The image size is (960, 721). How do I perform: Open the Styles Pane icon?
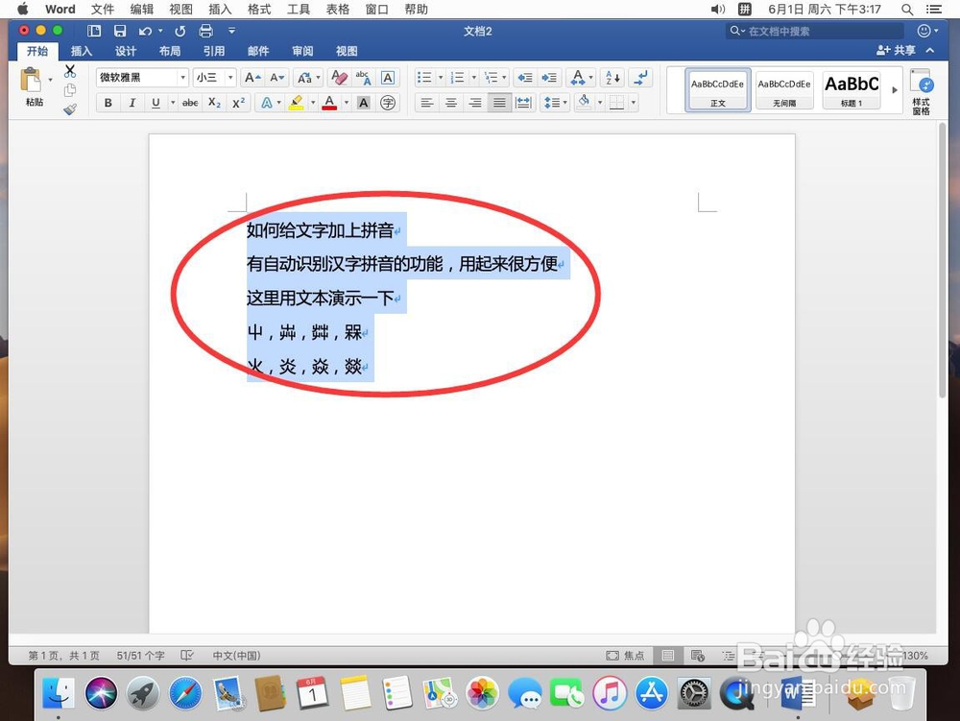tap(921, 91)
